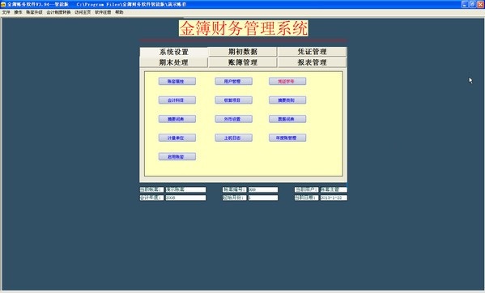Open the 账套升级 menu
Viewport: 485px width, 293px height.
[34, 12]
